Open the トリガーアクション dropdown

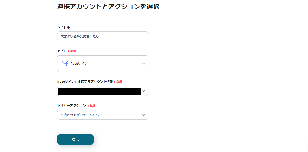[x=103, y=115]
